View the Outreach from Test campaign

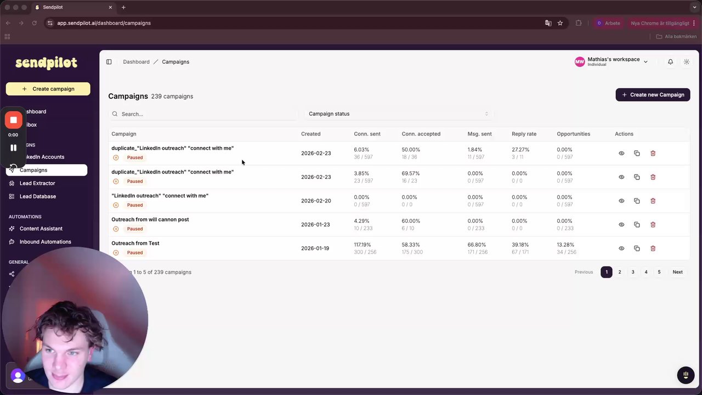[x=621, y=249]
